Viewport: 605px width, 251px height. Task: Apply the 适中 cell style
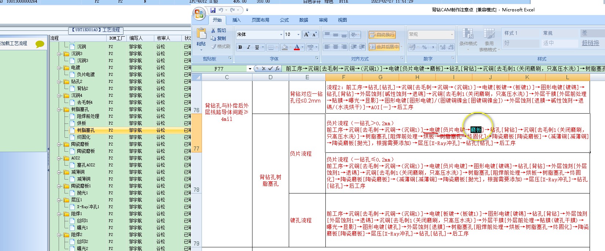click(559, 43)
